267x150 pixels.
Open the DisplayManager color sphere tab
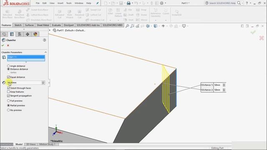pyautogui.click(x=35, y=34)
